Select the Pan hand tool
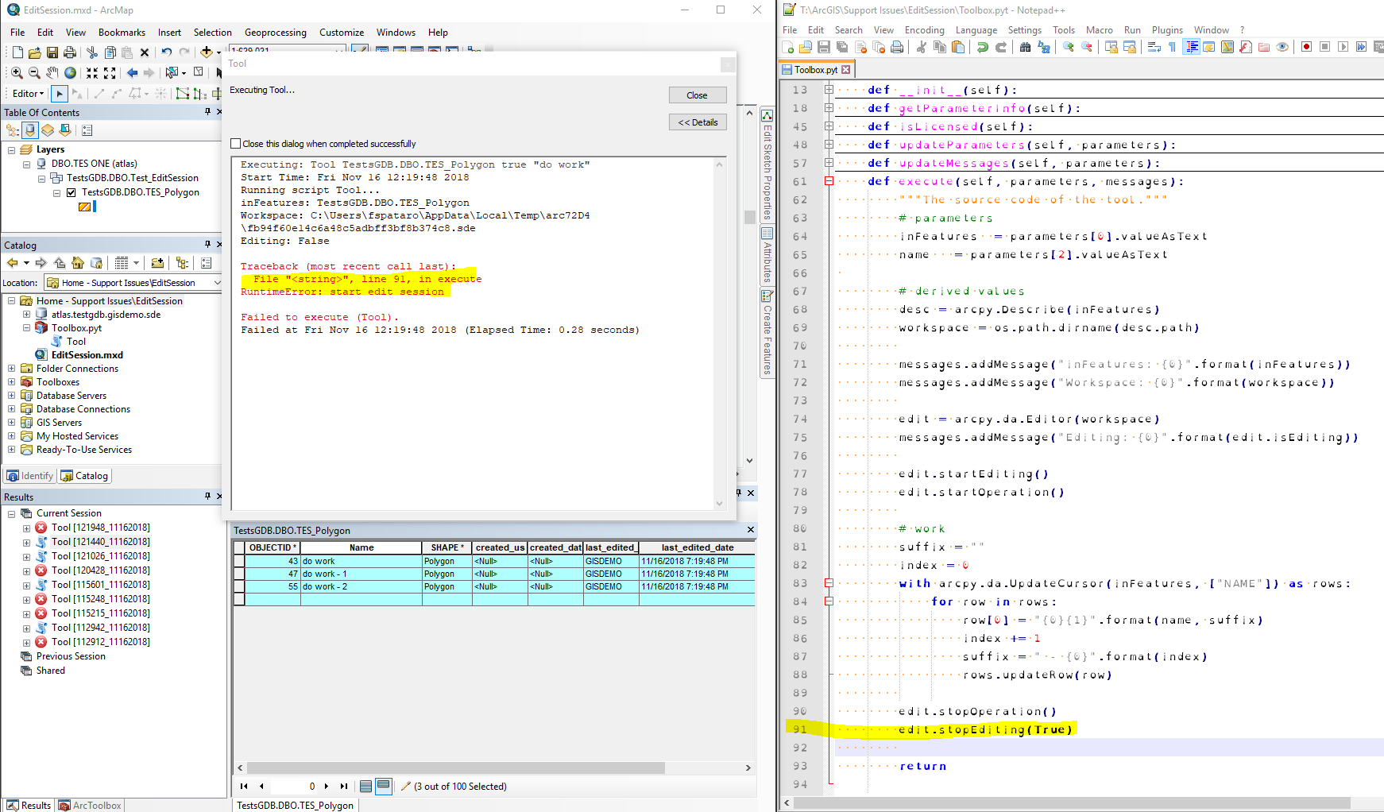 52,72
